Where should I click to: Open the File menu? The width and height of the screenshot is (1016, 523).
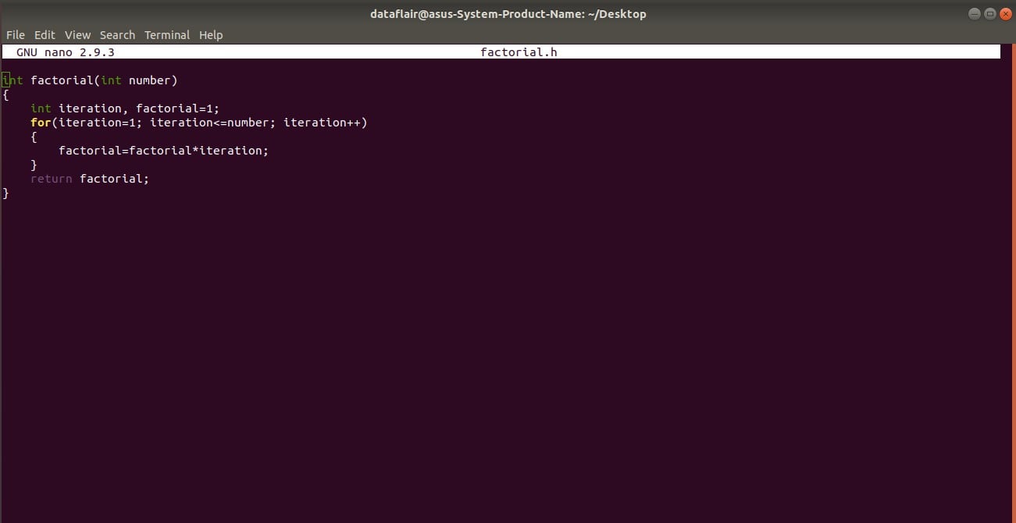15,34
